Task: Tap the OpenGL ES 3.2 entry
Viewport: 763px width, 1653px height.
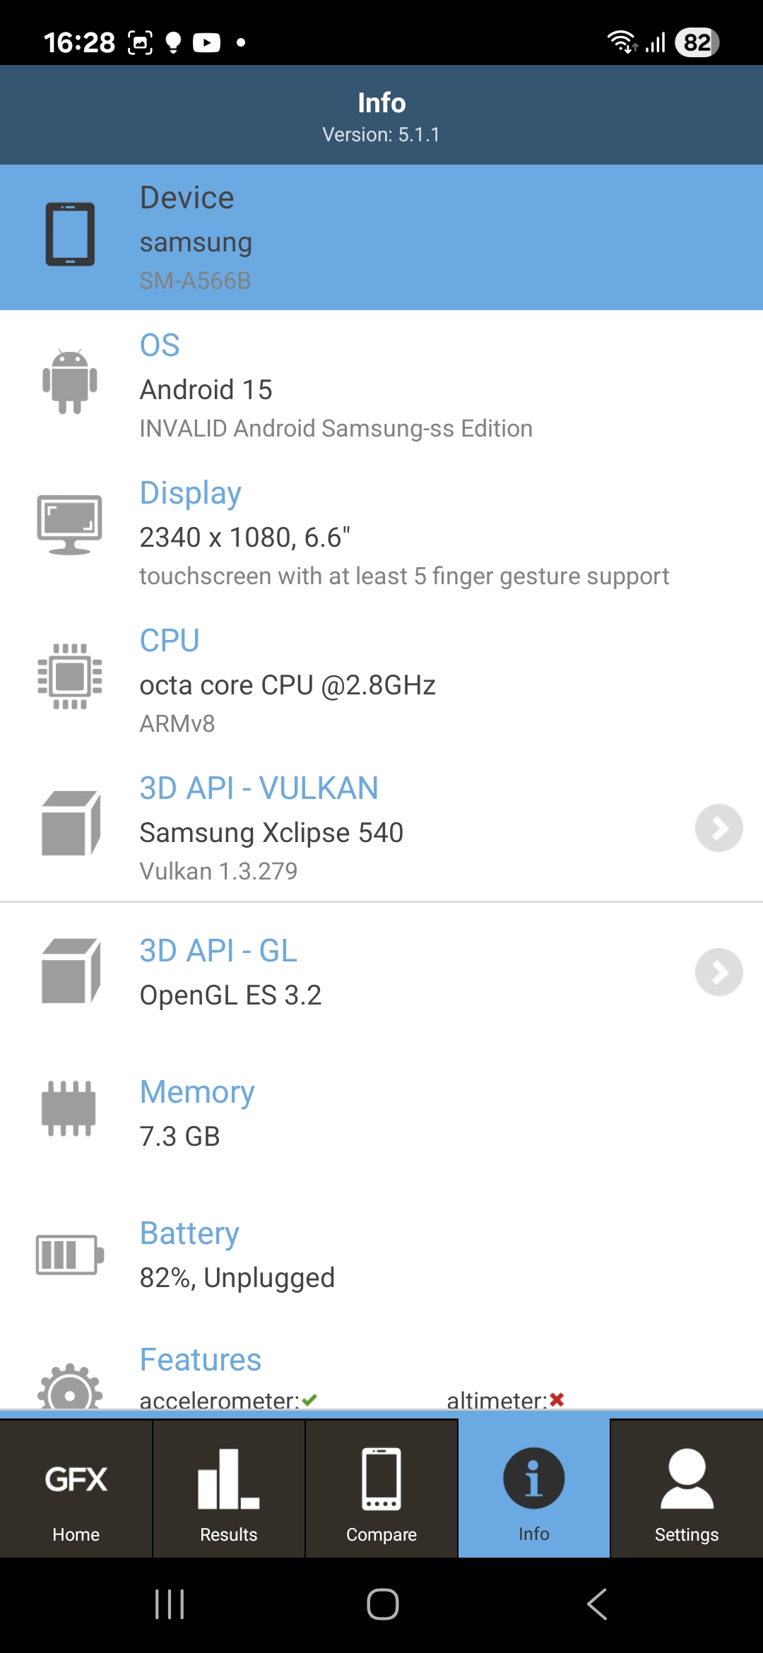Action: (230, 995)
